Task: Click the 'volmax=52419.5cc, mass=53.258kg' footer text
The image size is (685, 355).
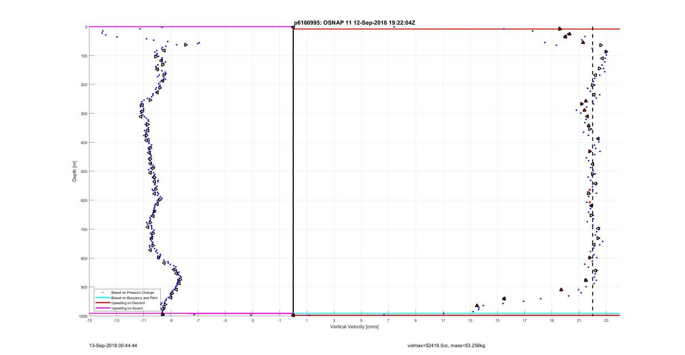Action: click(446, 345)
